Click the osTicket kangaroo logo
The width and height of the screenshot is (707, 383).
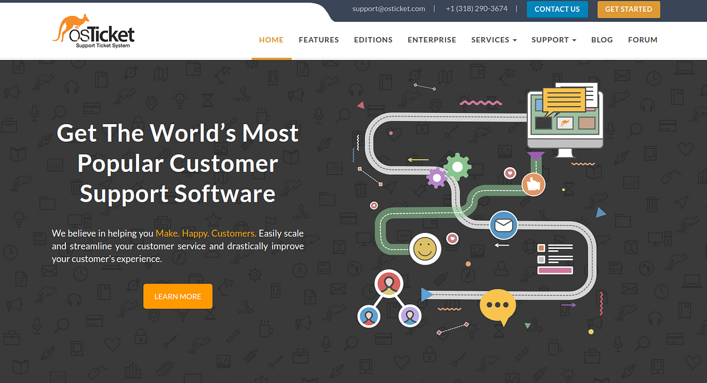(94, 32)
